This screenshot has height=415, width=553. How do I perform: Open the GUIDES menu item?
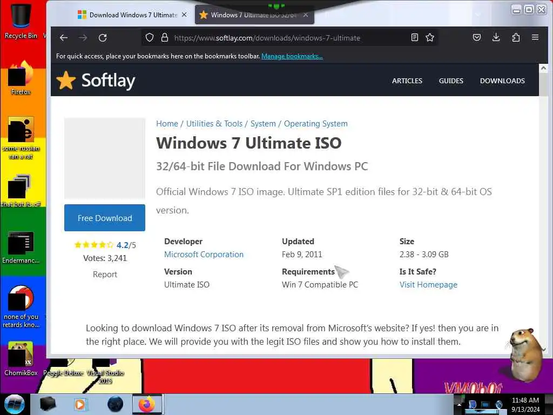click(451, 81)
